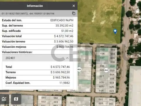141x106 pixels.
Task: Select the historical Total amount
Action: click(60, 67)
